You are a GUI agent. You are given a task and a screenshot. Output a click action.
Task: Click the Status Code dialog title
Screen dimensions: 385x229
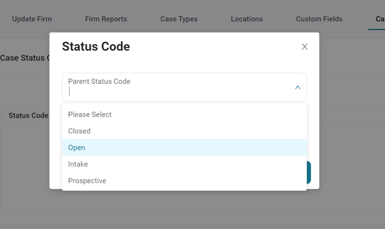(96, 46)
